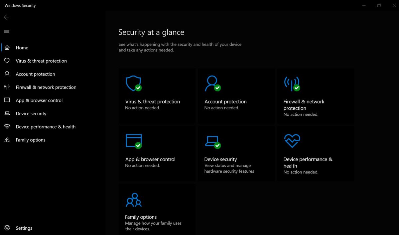Open Device performance & health sidebar item
The width and height of the screenshot is (399, 235).
(x=46, y=127)
